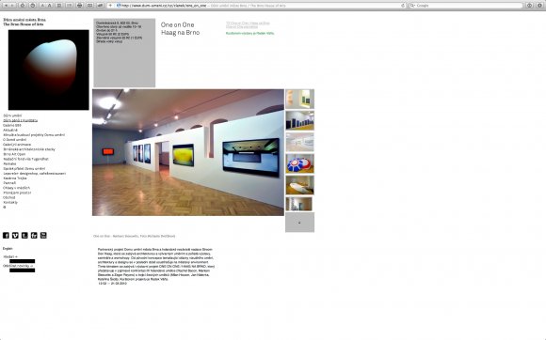Viewport: 546px width, 340px height.
Task: Click inside the URL address field
Action: click(258, 6)
